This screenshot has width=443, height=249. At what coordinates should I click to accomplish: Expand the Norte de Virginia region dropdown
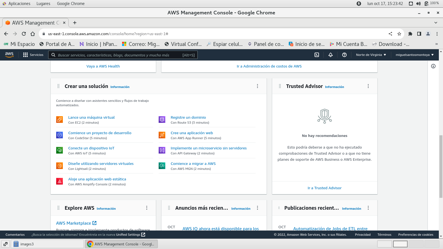[x=371, y=55]
